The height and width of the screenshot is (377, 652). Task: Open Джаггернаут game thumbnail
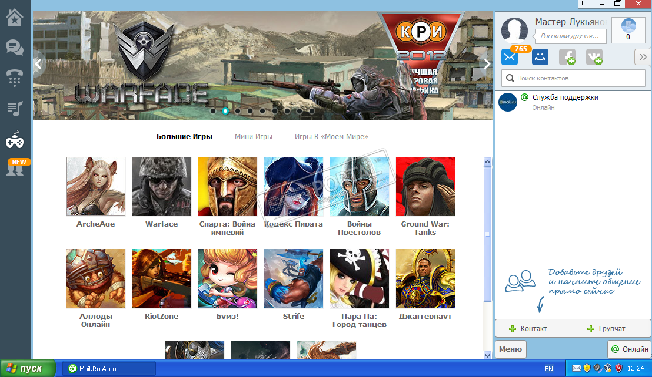point(425,278)
